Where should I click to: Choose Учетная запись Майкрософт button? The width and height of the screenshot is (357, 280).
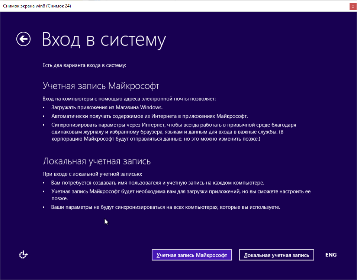click(x=192, y=255)
